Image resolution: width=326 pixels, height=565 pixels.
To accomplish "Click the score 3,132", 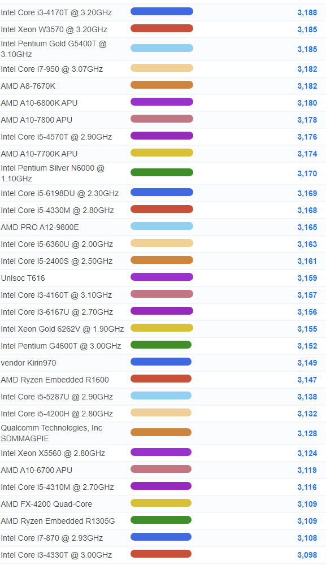I will click(307, 414).
